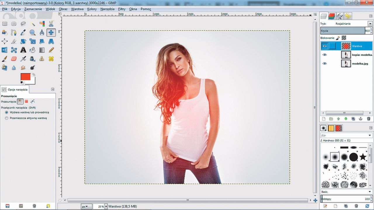Open the brush filtr tag dropdown
The width and height of the screenshot is (374, 210).
click(370, 135)
